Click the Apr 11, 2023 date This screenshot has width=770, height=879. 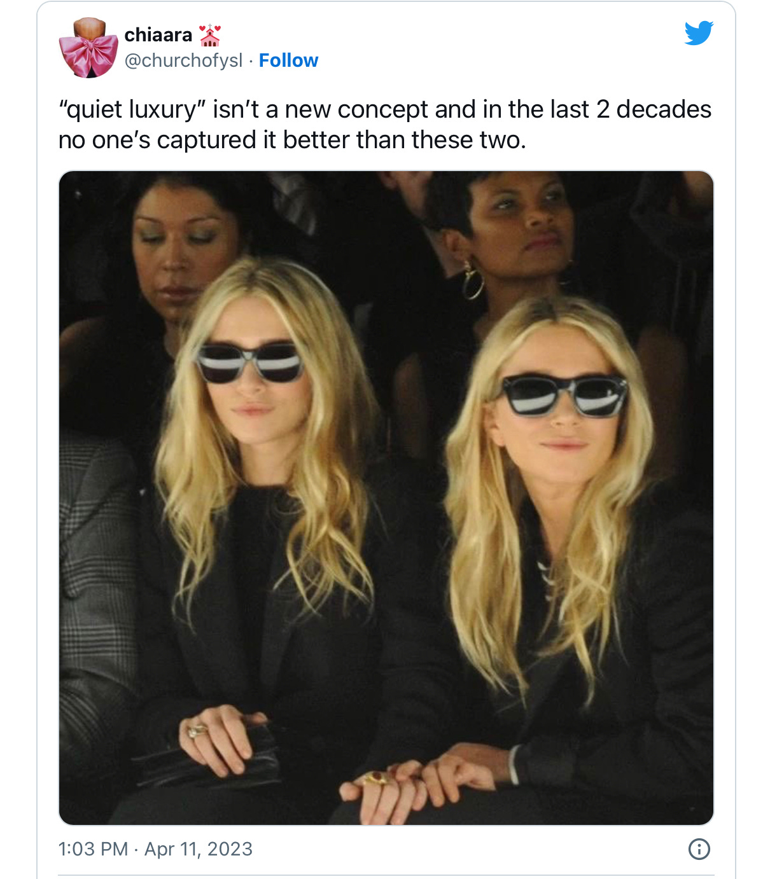[199, 849]
